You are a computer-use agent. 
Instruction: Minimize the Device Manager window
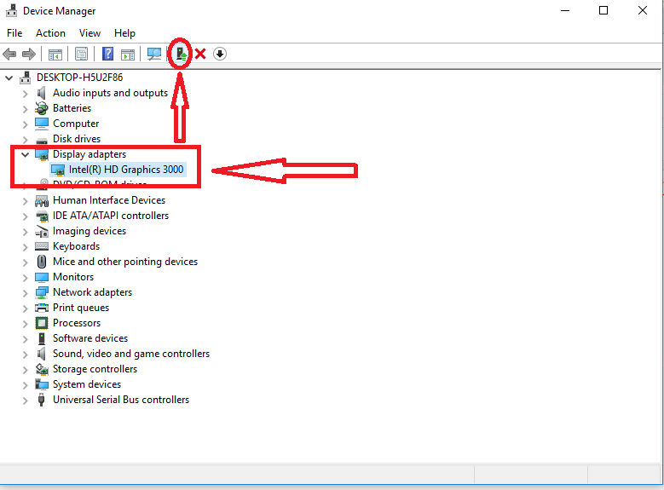tap(565, 10)
